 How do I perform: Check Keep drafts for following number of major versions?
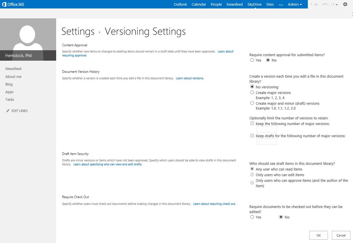[x=252, y=136]
